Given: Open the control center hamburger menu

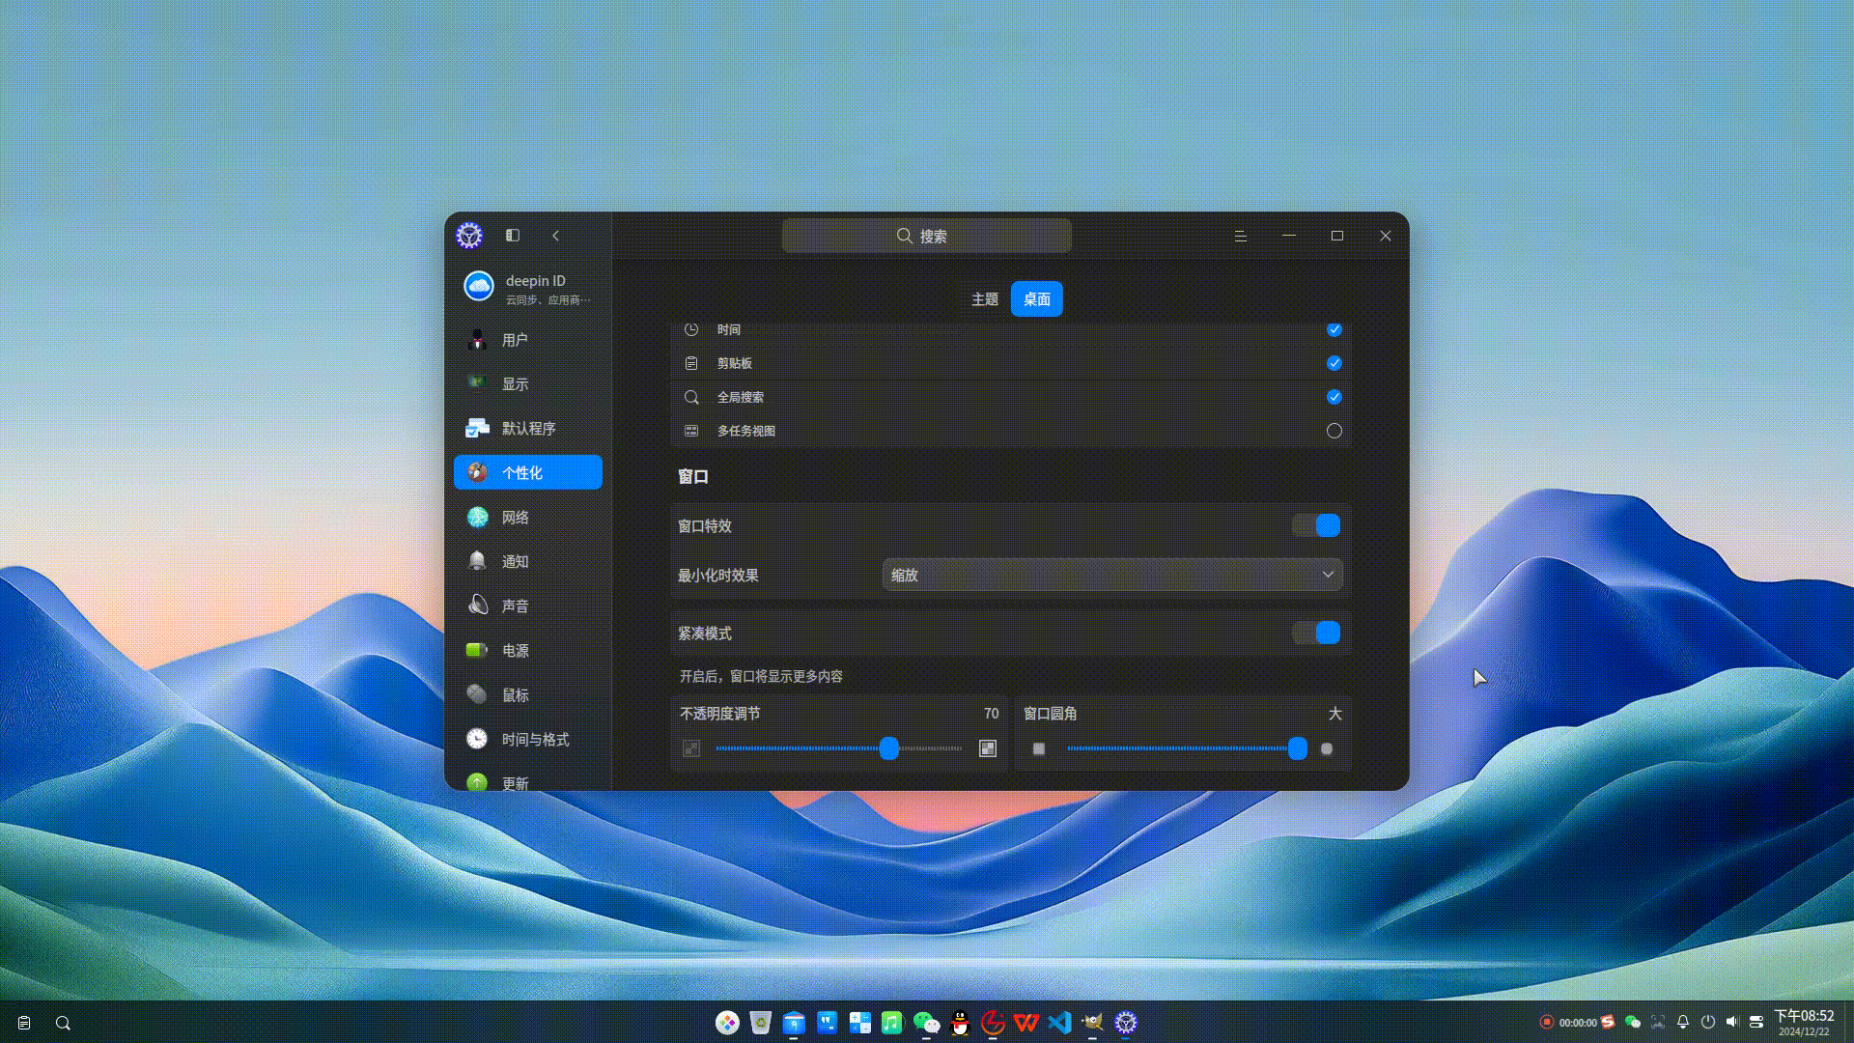Looking at the screenshot, I should pyautogui.click(x=1241, y=236).
